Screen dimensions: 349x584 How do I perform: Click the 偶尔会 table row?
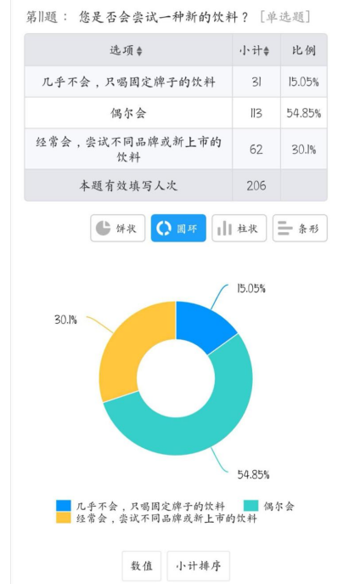[176, 113]
